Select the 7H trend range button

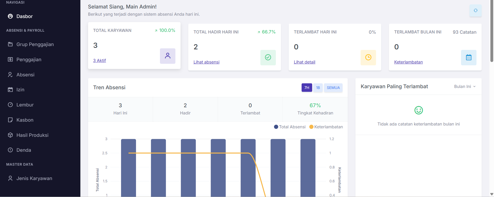tap(307, 88)
